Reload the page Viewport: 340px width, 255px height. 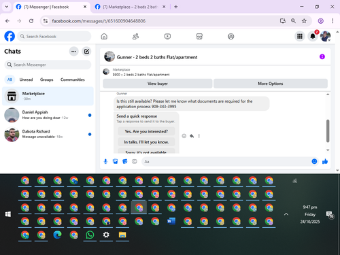(x=31, y=21)
